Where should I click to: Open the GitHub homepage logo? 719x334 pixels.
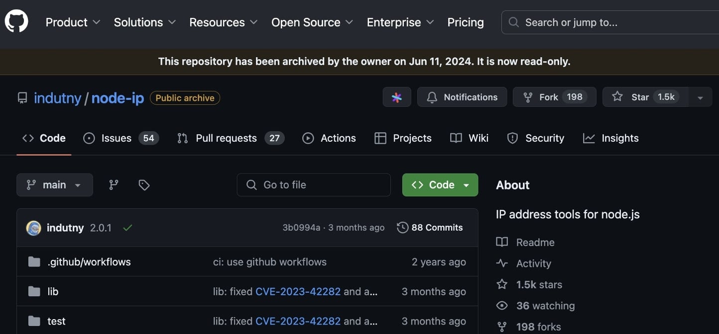click(16, 22)
